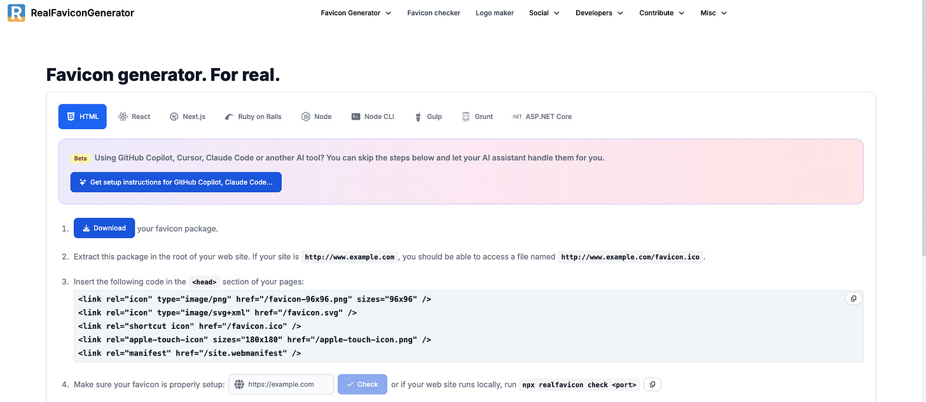
Task: Click the Check button
Action: [x=363, y=384]
